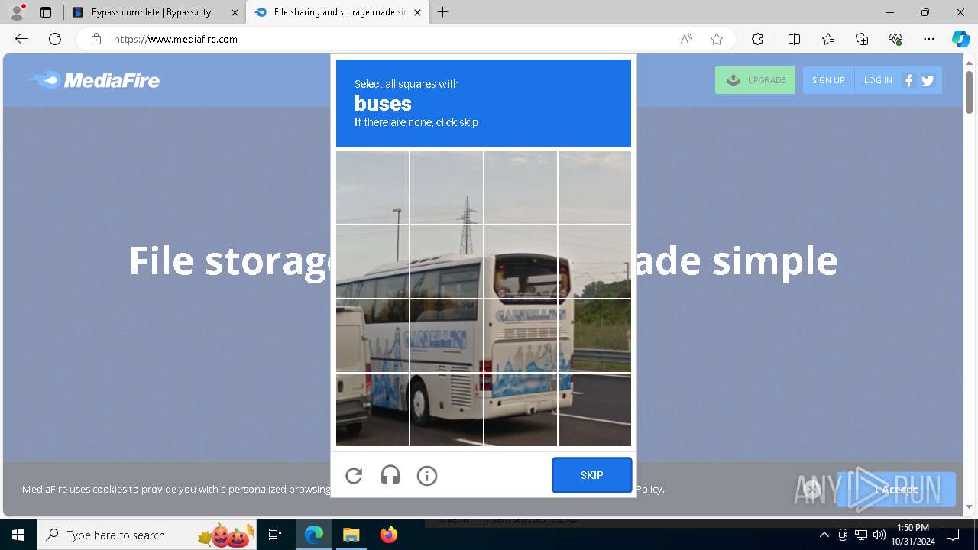Viewport: 978px width, 550px height.
Task: Open Settings and more ellipsis menu
Action: [x=929, y=39]
